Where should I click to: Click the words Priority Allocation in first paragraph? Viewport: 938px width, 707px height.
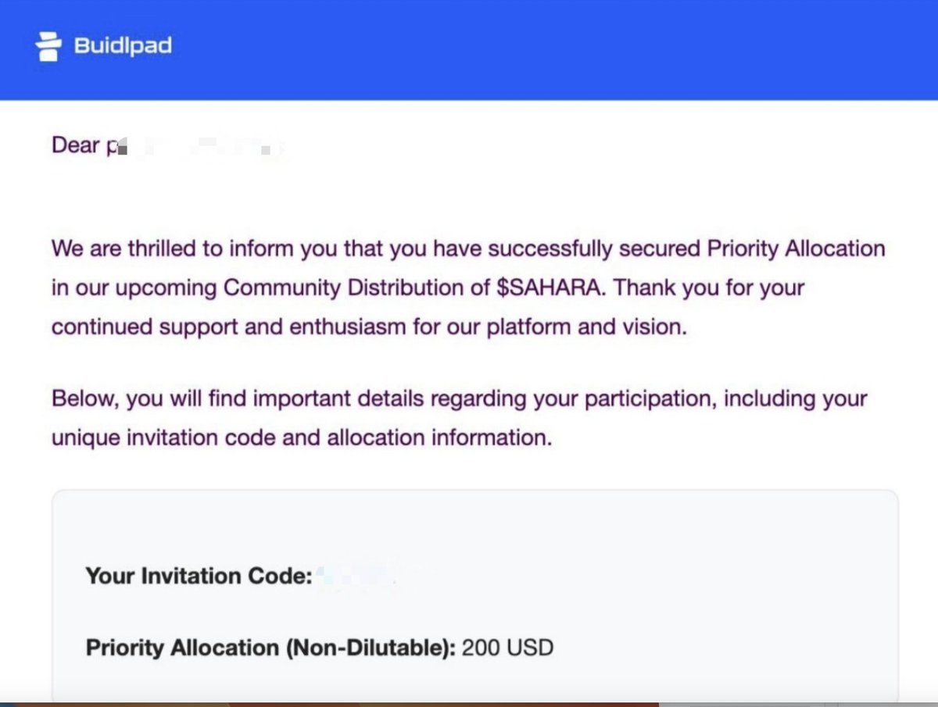(x=796, y=249)
